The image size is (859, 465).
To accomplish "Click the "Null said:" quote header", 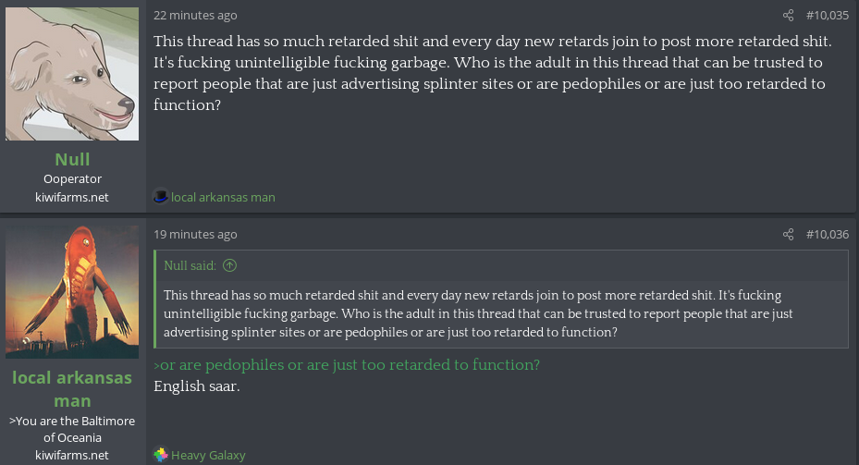I will coord(190,266).
